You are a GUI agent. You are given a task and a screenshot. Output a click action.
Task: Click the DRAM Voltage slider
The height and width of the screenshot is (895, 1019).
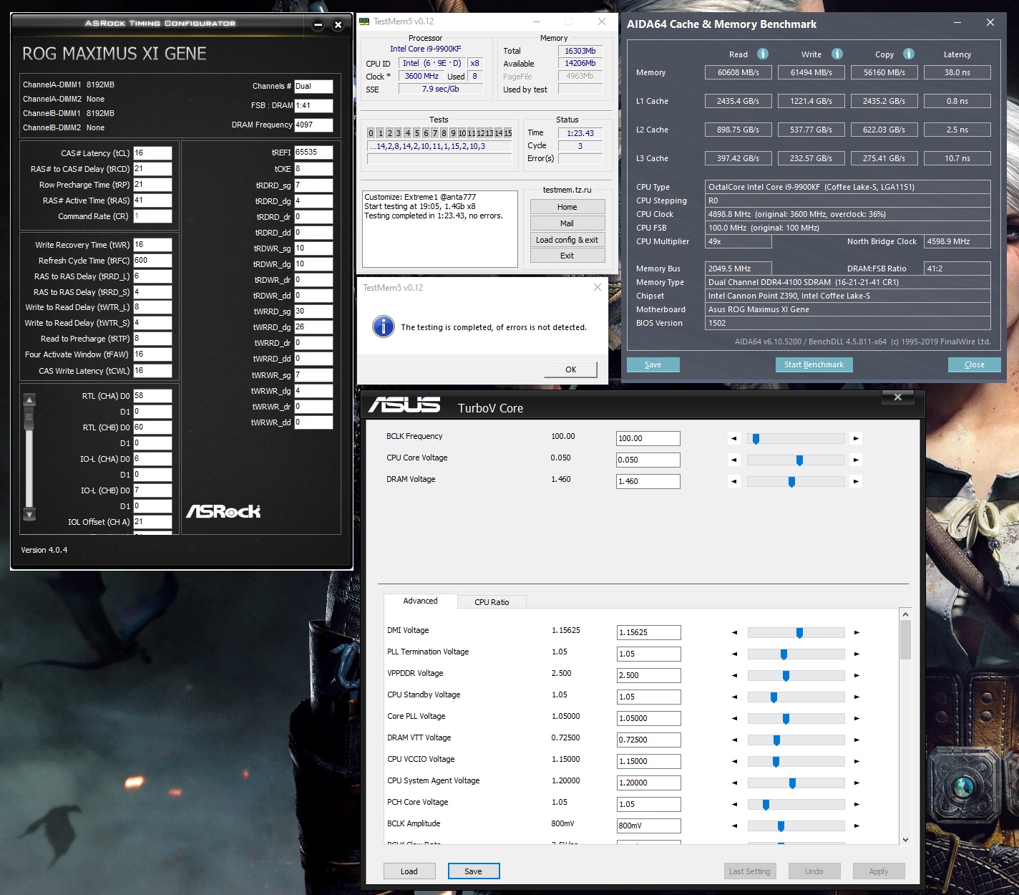click(795, 481)
